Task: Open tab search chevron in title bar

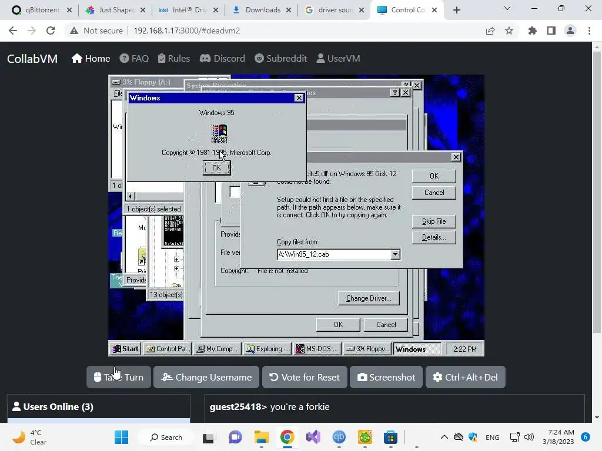Action: tap(507, 8)
